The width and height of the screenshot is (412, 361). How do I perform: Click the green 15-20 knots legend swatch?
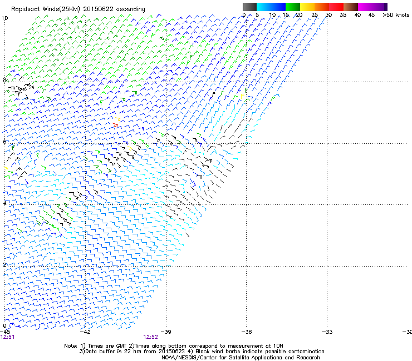(x=293, y=7)
